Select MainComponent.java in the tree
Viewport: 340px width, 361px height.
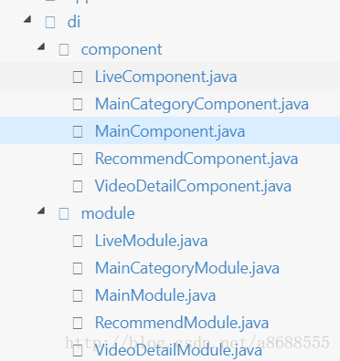pos(170,131)
